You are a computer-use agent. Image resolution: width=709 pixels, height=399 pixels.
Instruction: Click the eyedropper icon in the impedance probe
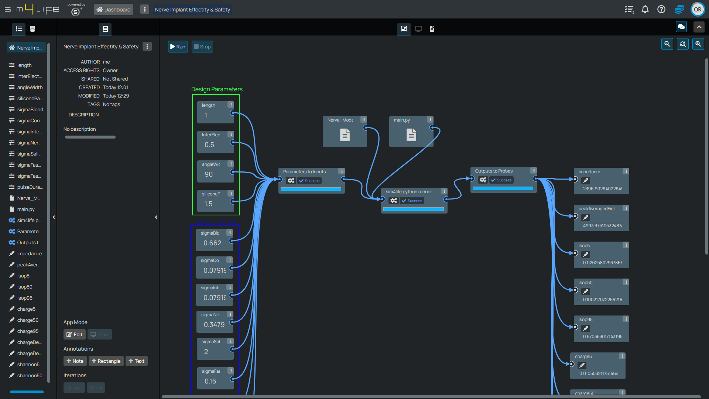(x=586, y=181)
